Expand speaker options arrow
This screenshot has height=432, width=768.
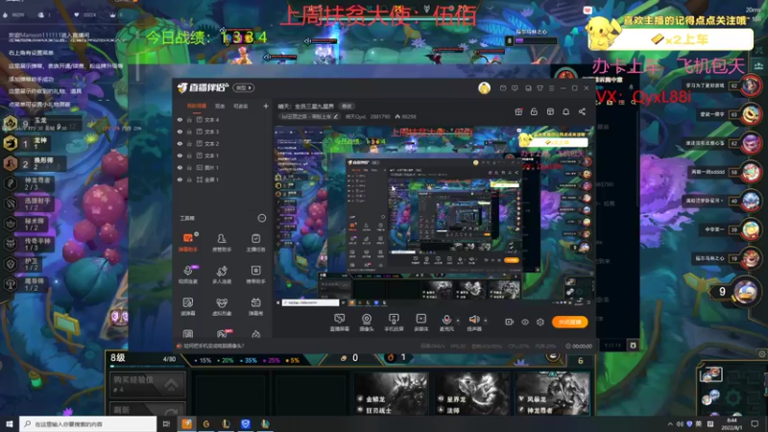tap(486, 321)
